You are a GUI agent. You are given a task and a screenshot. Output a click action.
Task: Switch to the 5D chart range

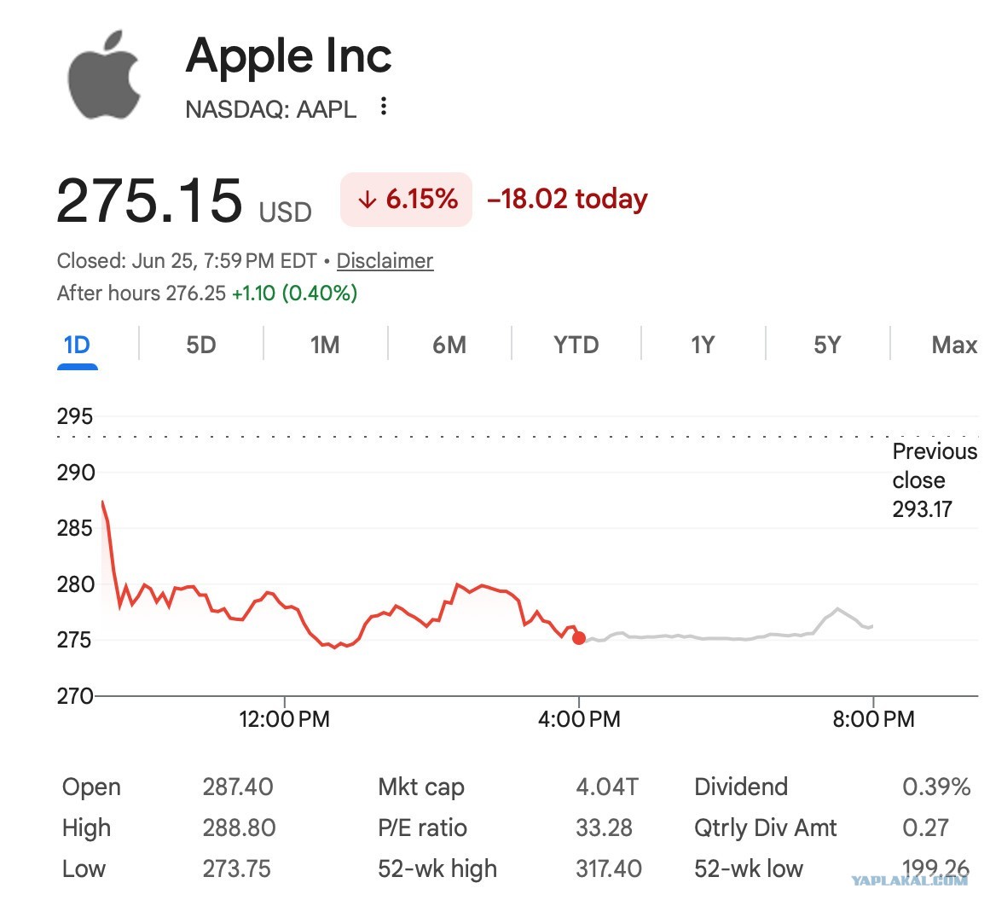200,346
